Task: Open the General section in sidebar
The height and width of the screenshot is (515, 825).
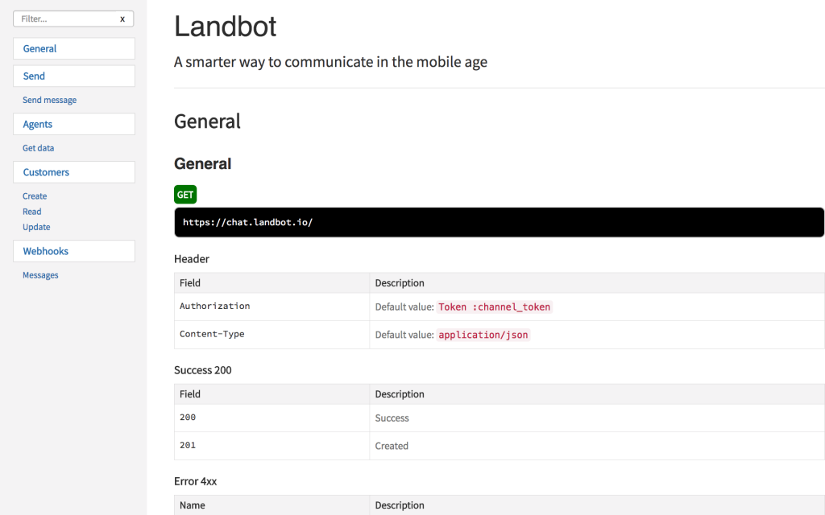Action: 73,48
